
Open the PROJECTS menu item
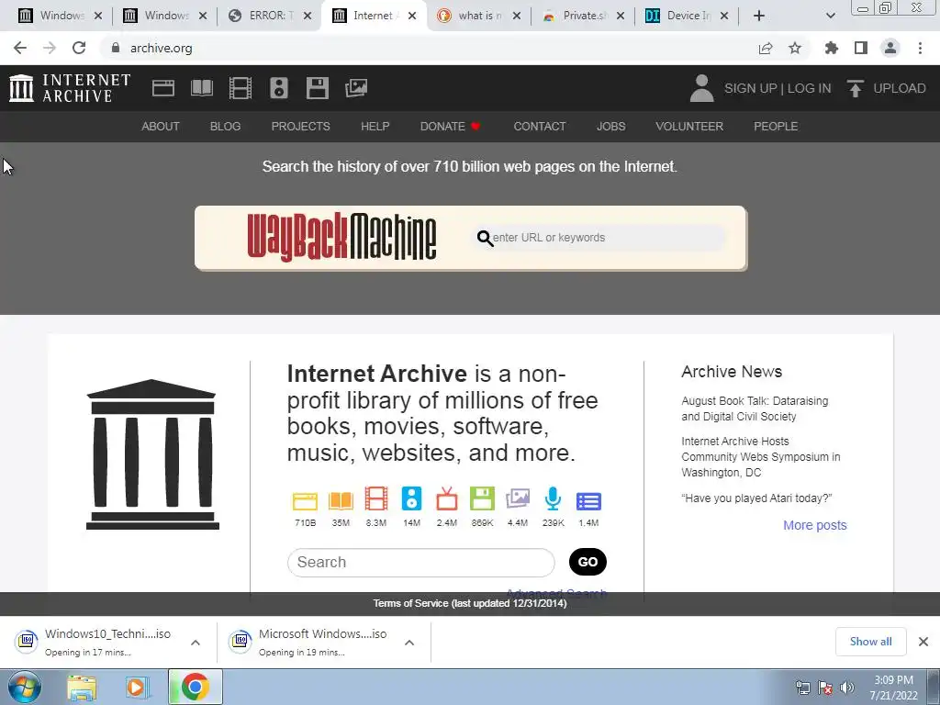[x=300, y=127]
